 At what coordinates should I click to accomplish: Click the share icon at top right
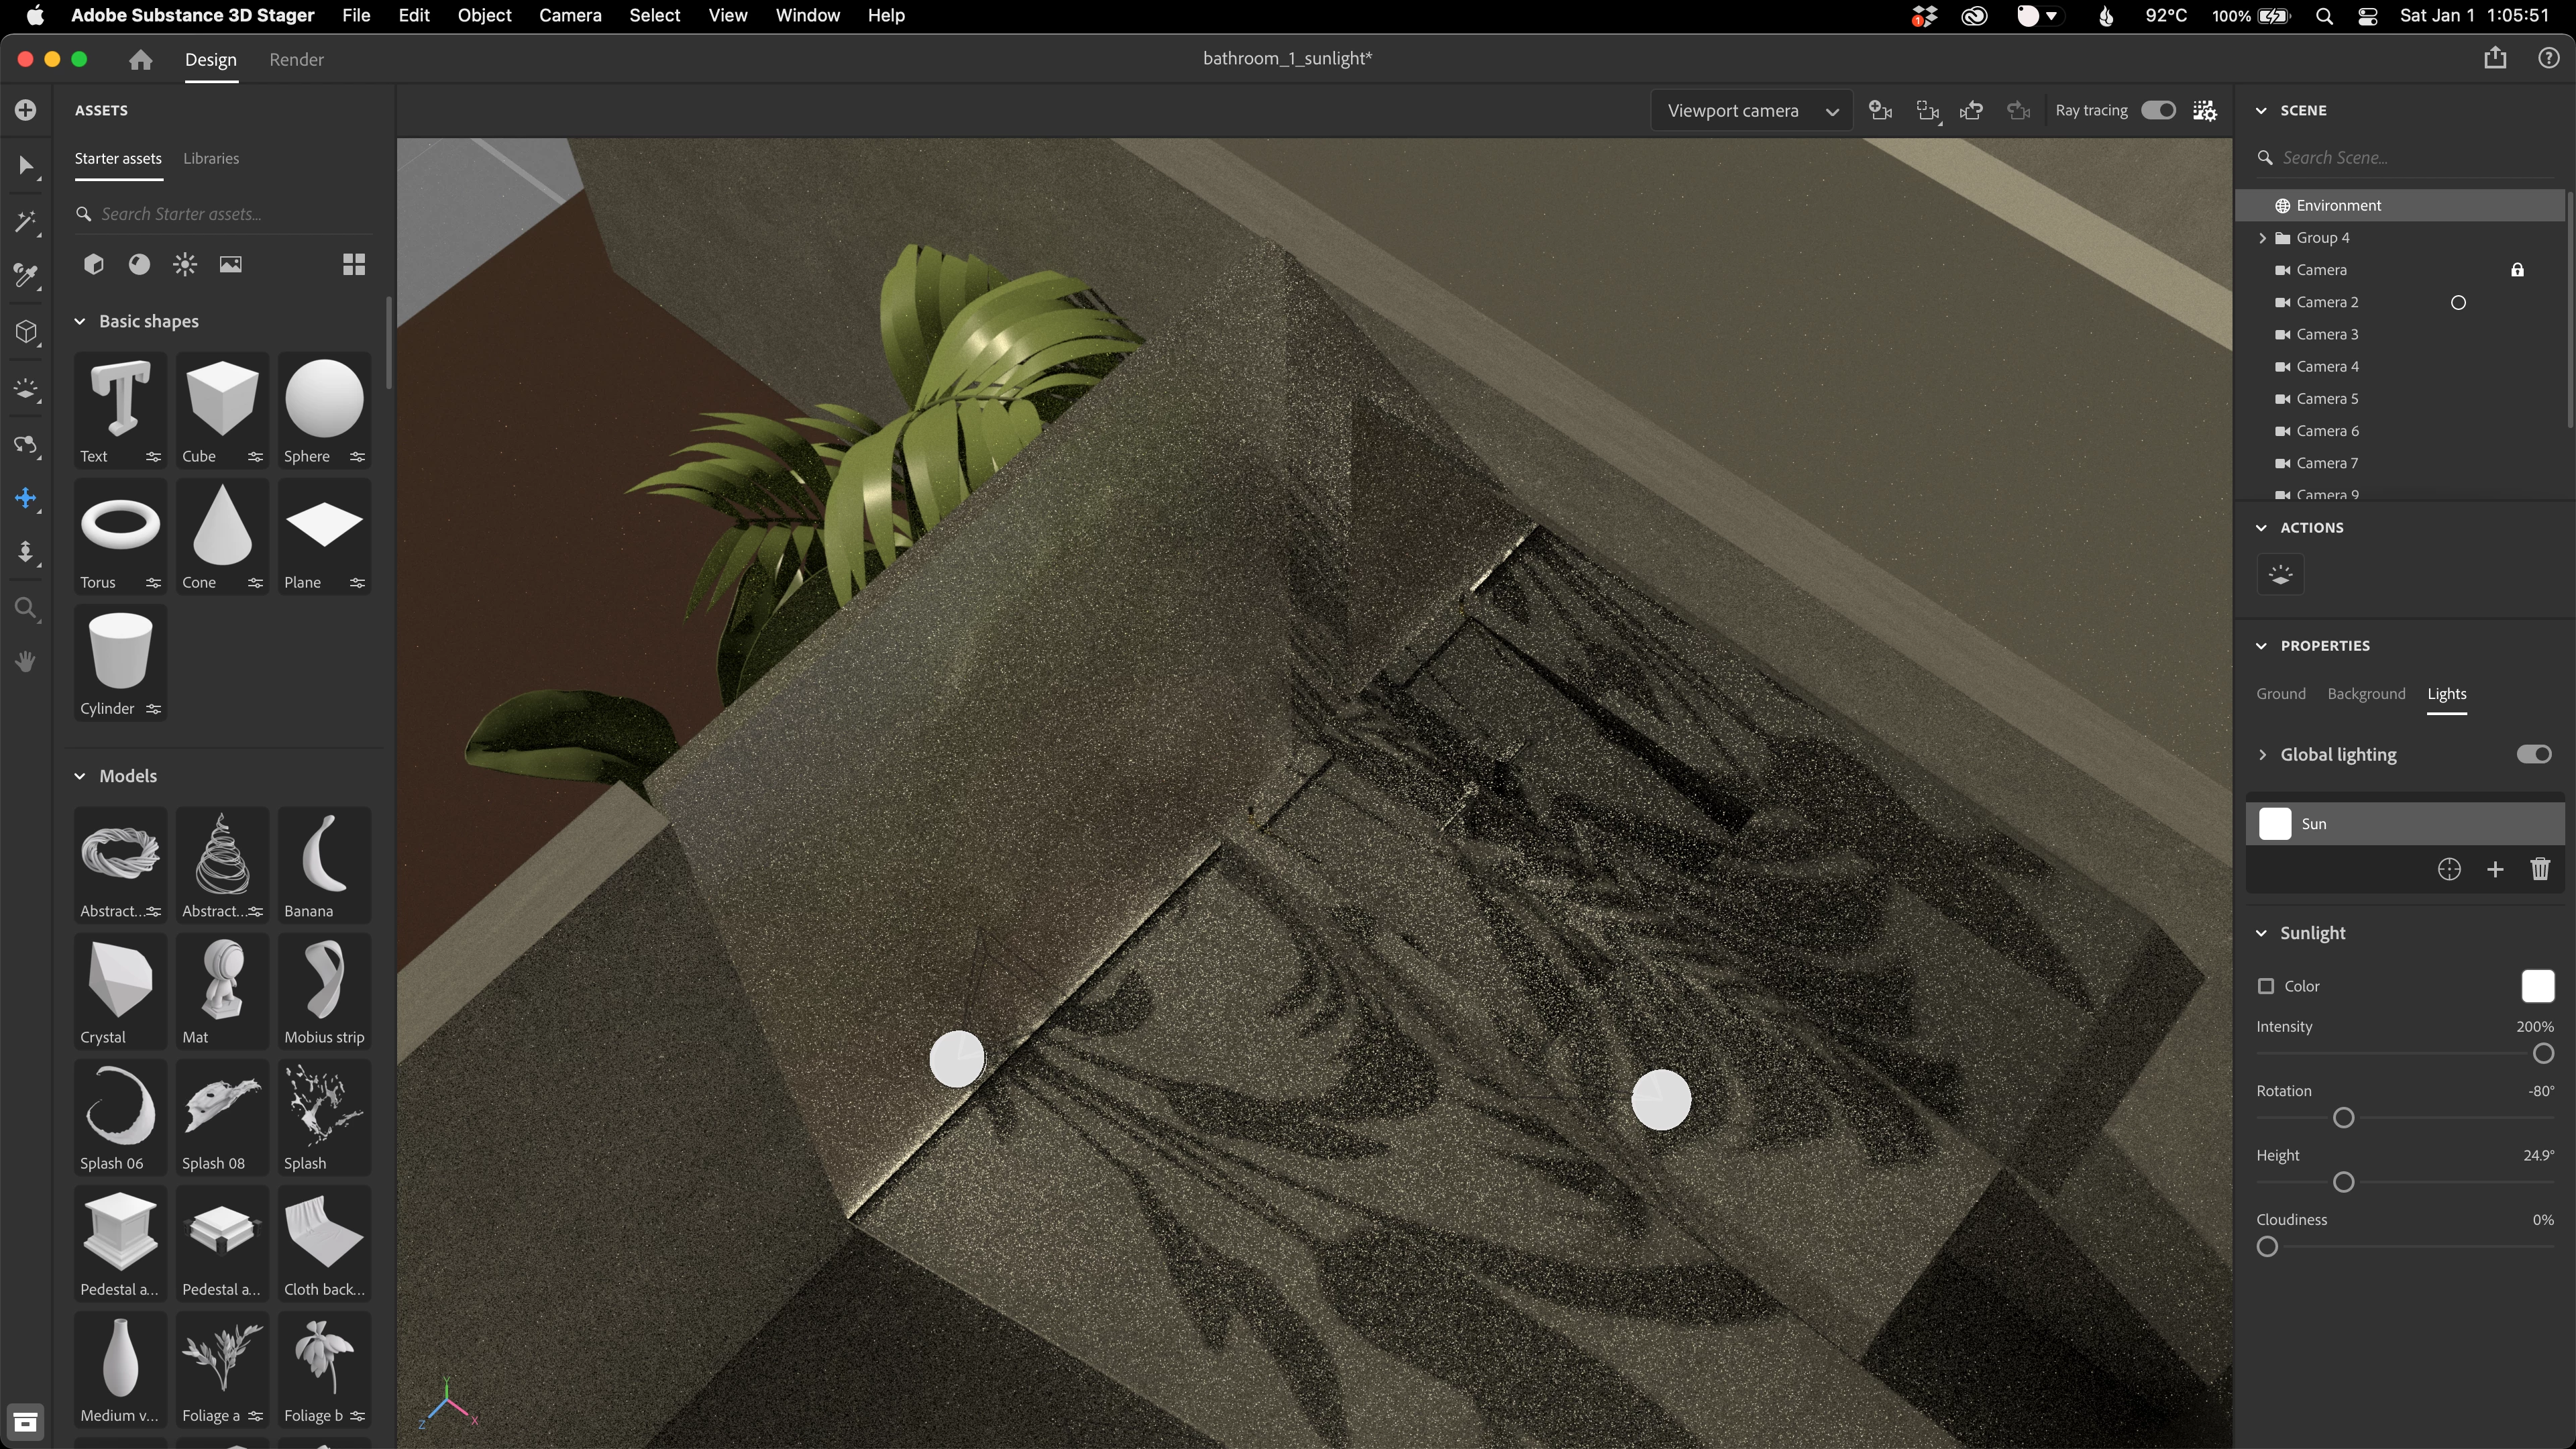(2495, 59)
